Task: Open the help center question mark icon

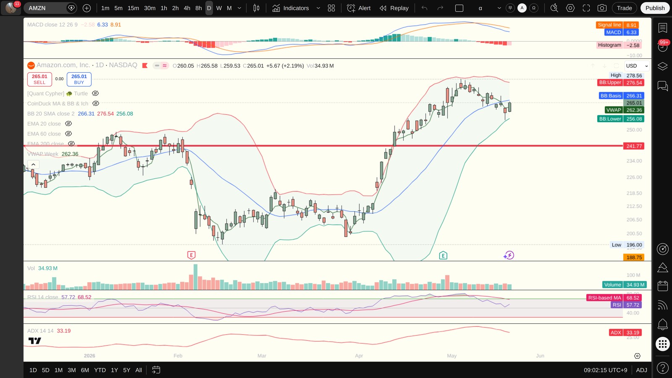Action: (663, 368)
